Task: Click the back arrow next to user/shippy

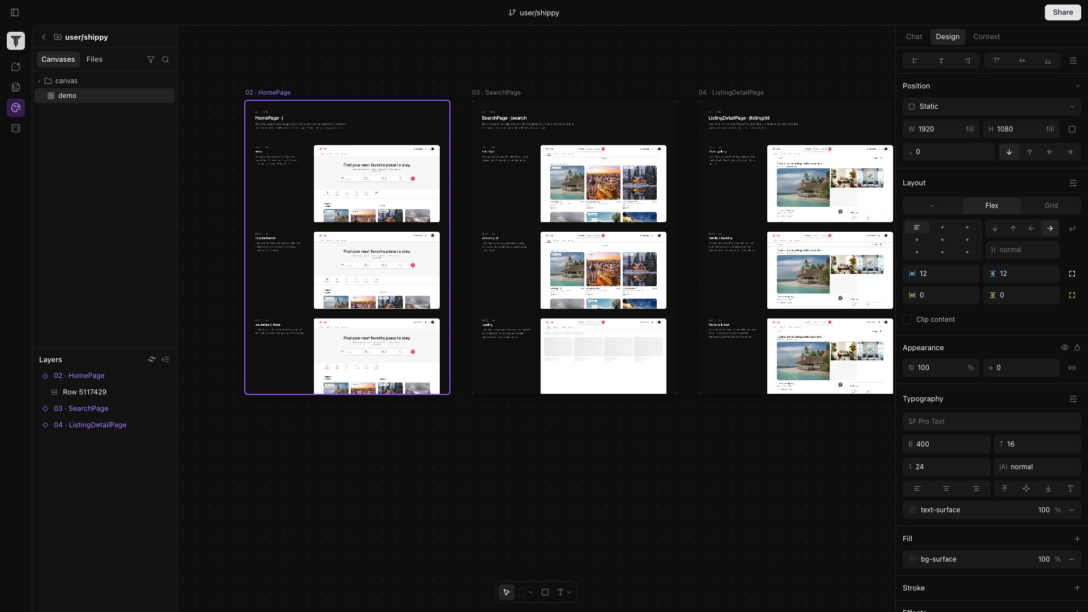Action: [x=44, y=37]
